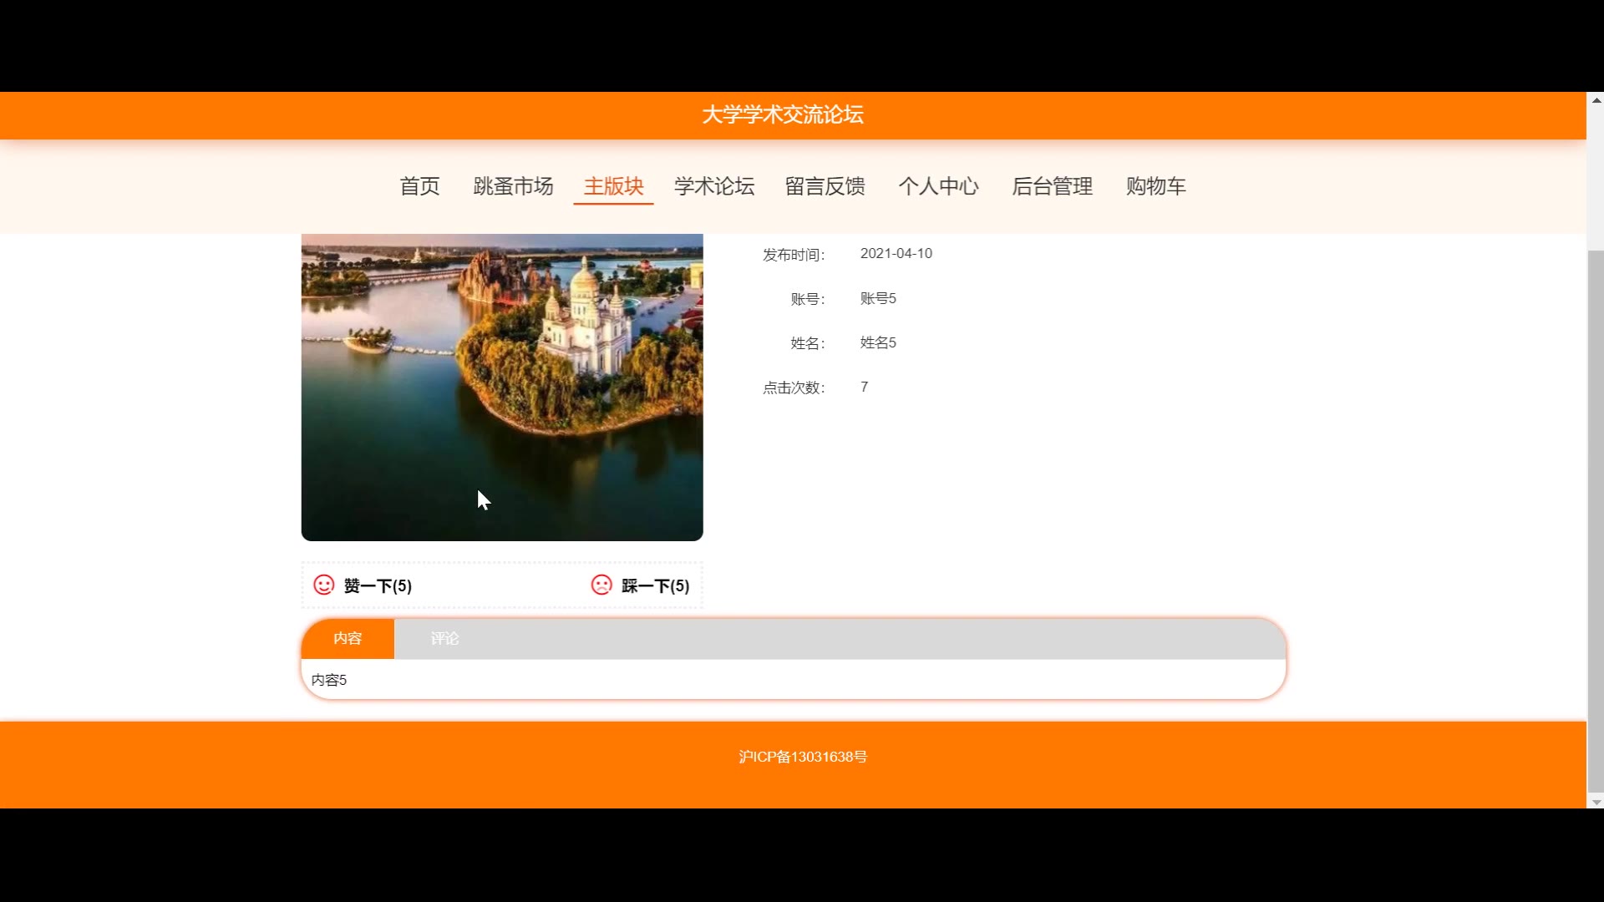
Task: Click the 大学学术交流论坛 site title
Action: tap(782, 114)
